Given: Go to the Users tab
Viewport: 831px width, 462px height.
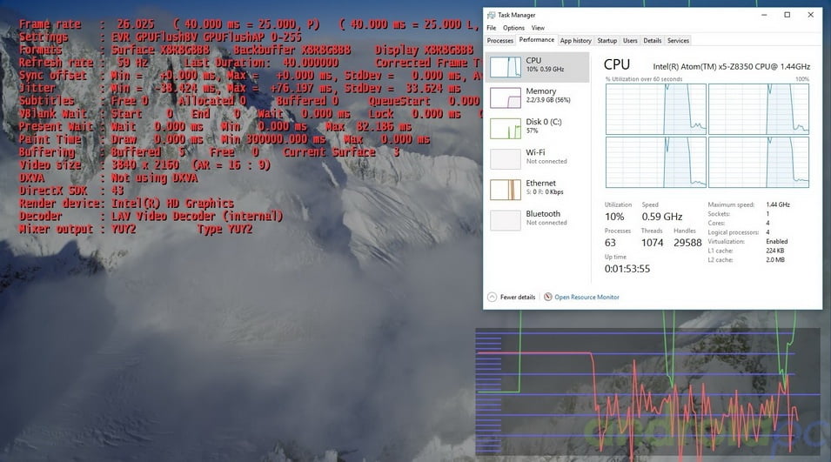Looking at the screenshot, I should [630, 40].
